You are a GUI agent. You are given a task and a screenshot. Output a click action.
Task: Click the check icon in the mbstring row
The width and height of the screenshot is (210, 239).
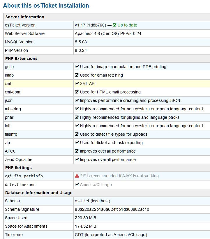click(x=77, y=109)
